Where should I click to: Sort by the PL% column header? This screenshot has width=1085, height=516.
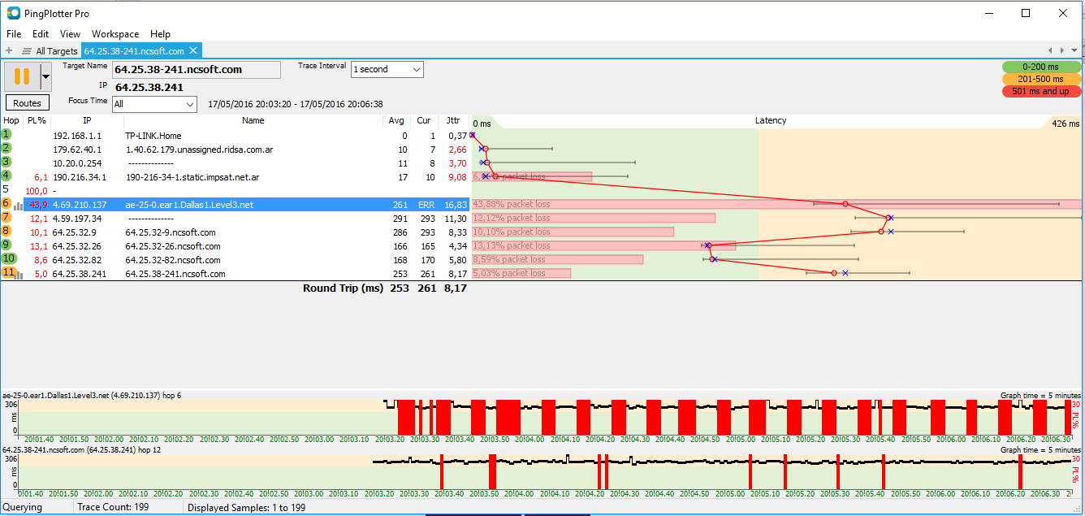(37, 121)
